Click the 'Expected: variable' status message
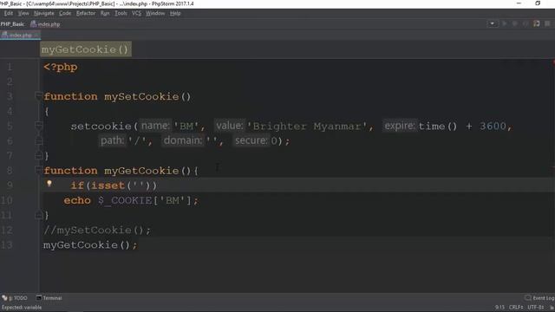This screenshot has width=555, height=312. pos(21,308)
